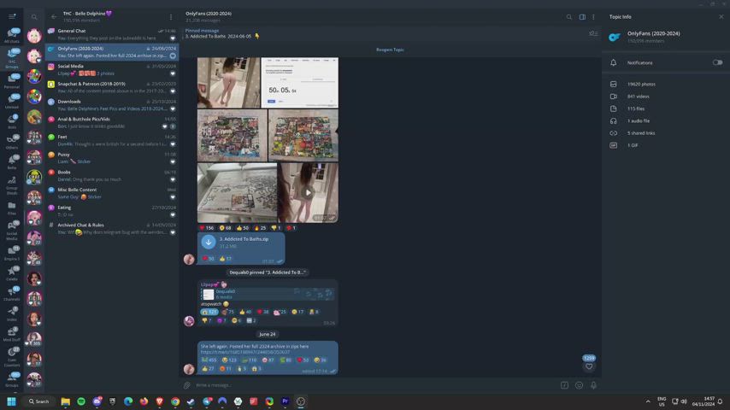
Task: Open Adobe Premiere Pro from the taskbar
Action: pos(285,401)
